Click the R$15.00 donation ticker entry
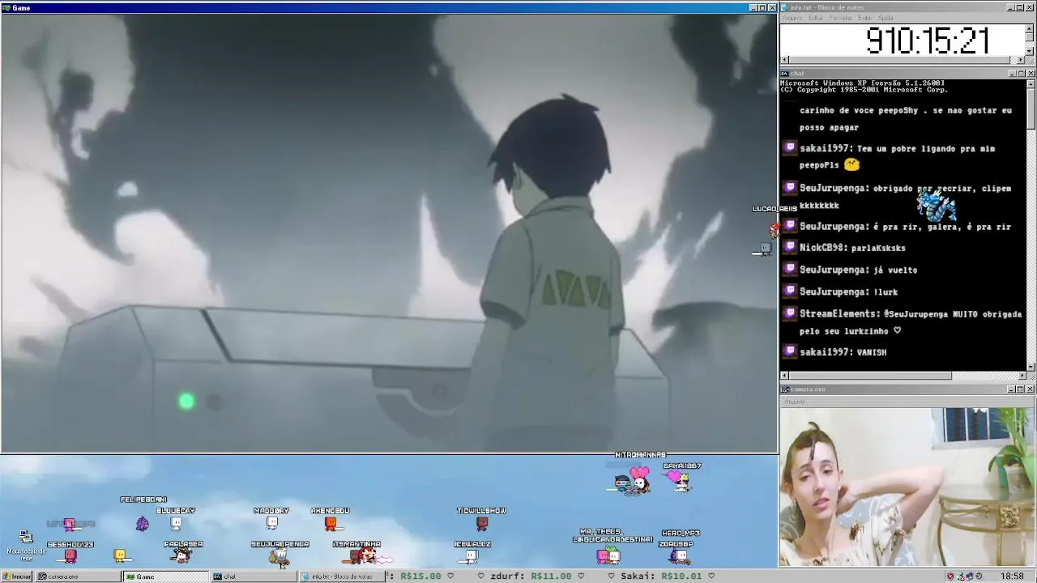Viewport: 1037px width, 583px height. pyautogui.click(x=420, y=577)
